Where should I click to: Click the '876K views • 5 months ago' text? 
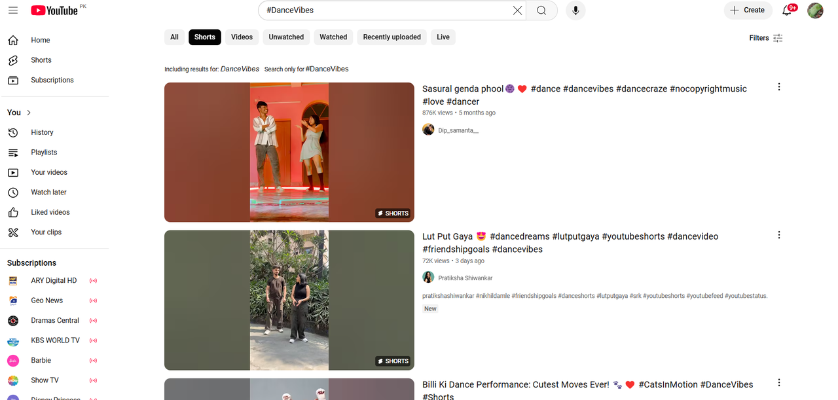(459, 113)
